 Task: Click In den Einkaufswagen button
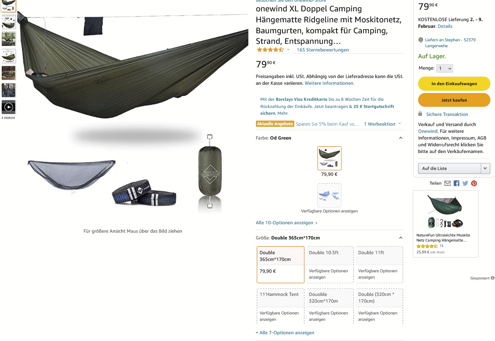(454, 83)
